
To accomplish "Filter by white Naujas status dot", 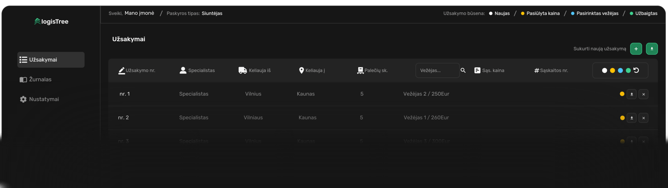I will tap(604, 70).
